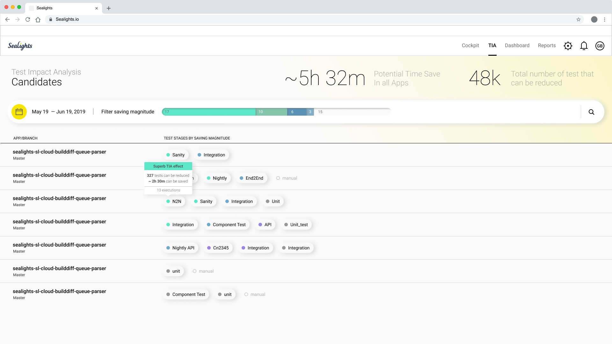Screen dimensions: 612x344
Task: Select the N2N test stage chip
Action: [x=174, y=201]
